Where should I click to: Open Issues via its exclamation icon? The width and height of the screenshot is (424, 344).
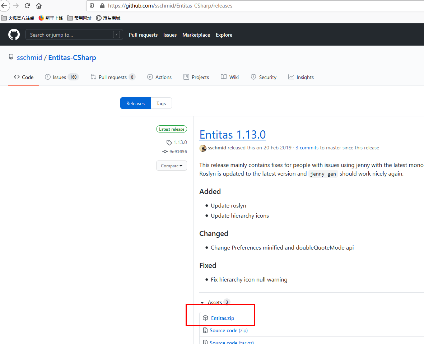(x=47, y=77)
